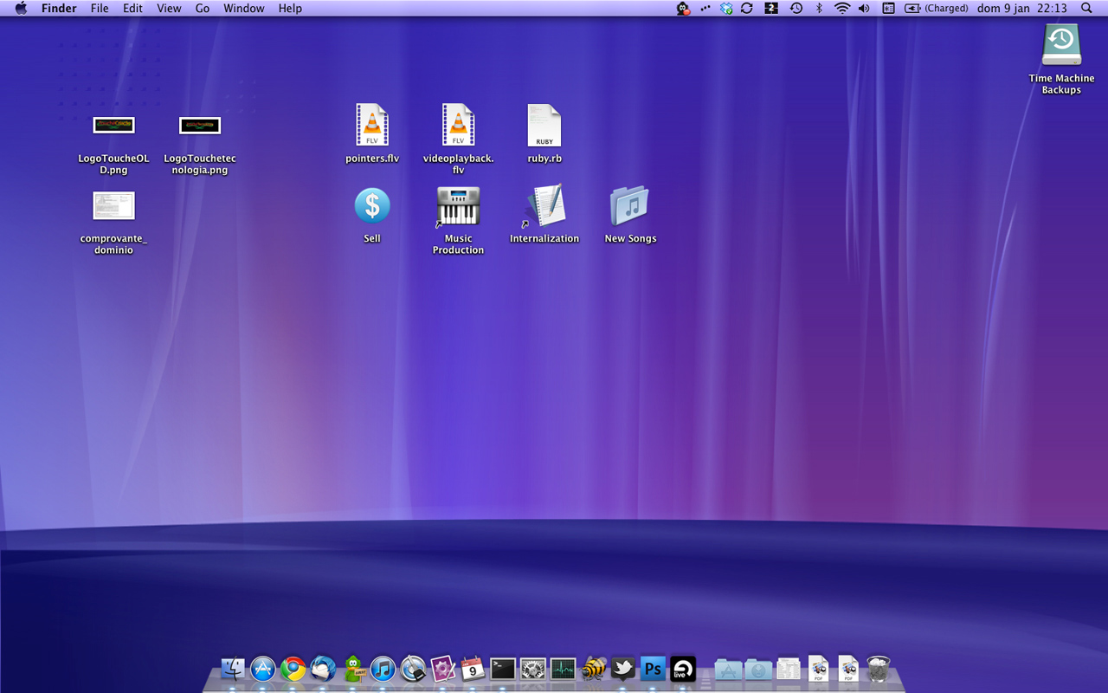
Task: Open Activity Monitor in the dock
Action: pyautogui.click(x=563, y=669)
